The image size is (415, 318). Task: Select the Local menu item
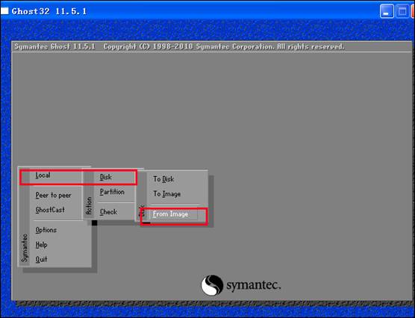(43, 175)
